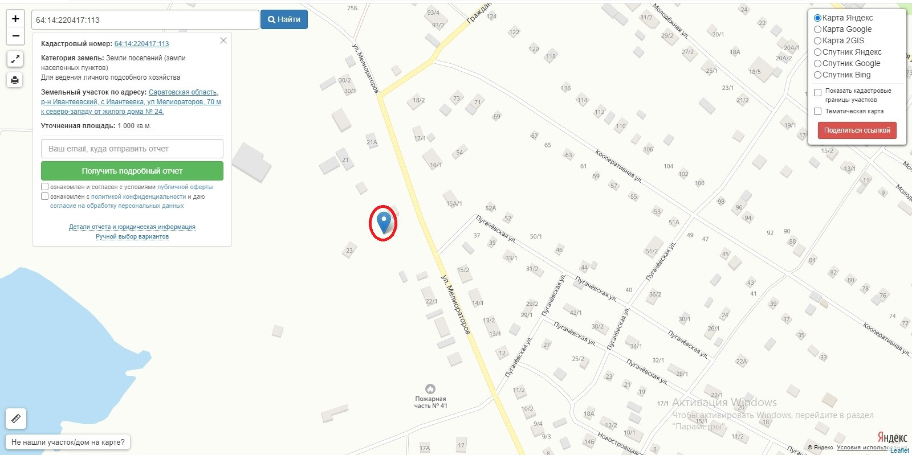The height and width of the screenshot is (455, 912).
Task: Close the cadastral info panel
Action: tap(223, 40)
